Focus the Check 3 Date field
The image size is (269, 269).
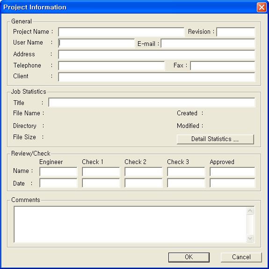pyautogui.click(x=186, y=183)
